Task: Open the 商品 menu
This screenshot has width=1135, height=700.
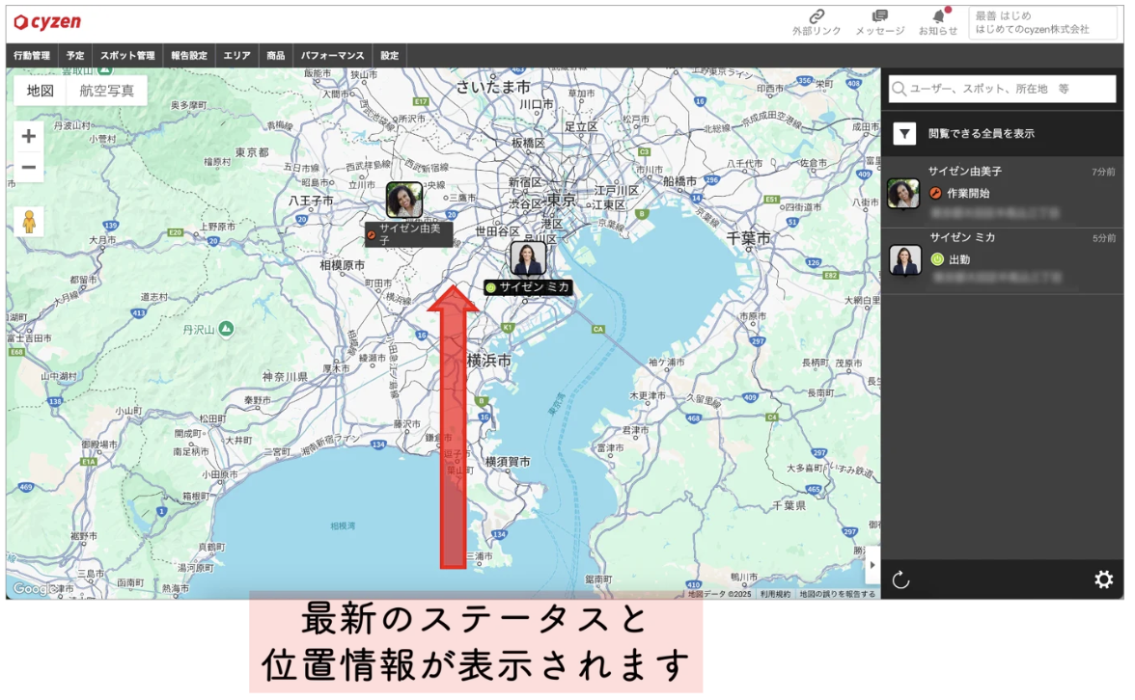Action: click(x=276, y=56)
